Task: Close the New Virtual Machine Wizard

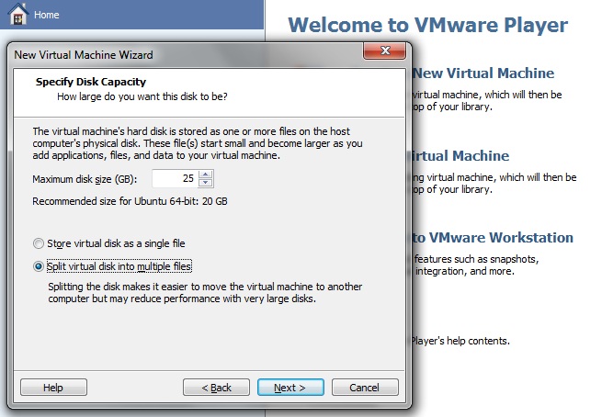Action: (385, 51)
